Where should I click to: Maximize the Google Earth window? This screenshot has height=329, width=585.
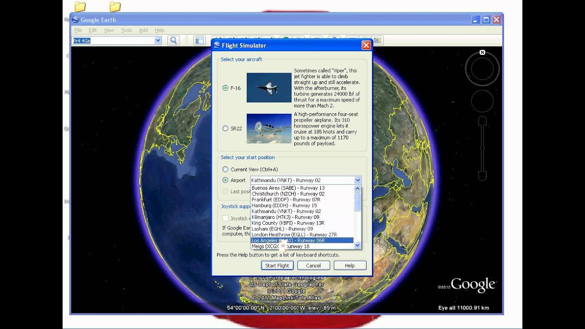point(486,20)
